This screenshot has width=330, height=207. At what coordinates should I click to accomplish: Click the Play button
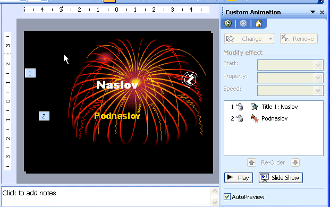[239, 178]
